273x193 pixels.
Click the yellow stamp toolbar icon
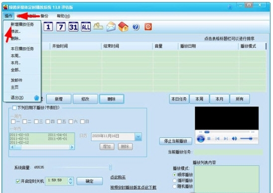coord(98,26)
